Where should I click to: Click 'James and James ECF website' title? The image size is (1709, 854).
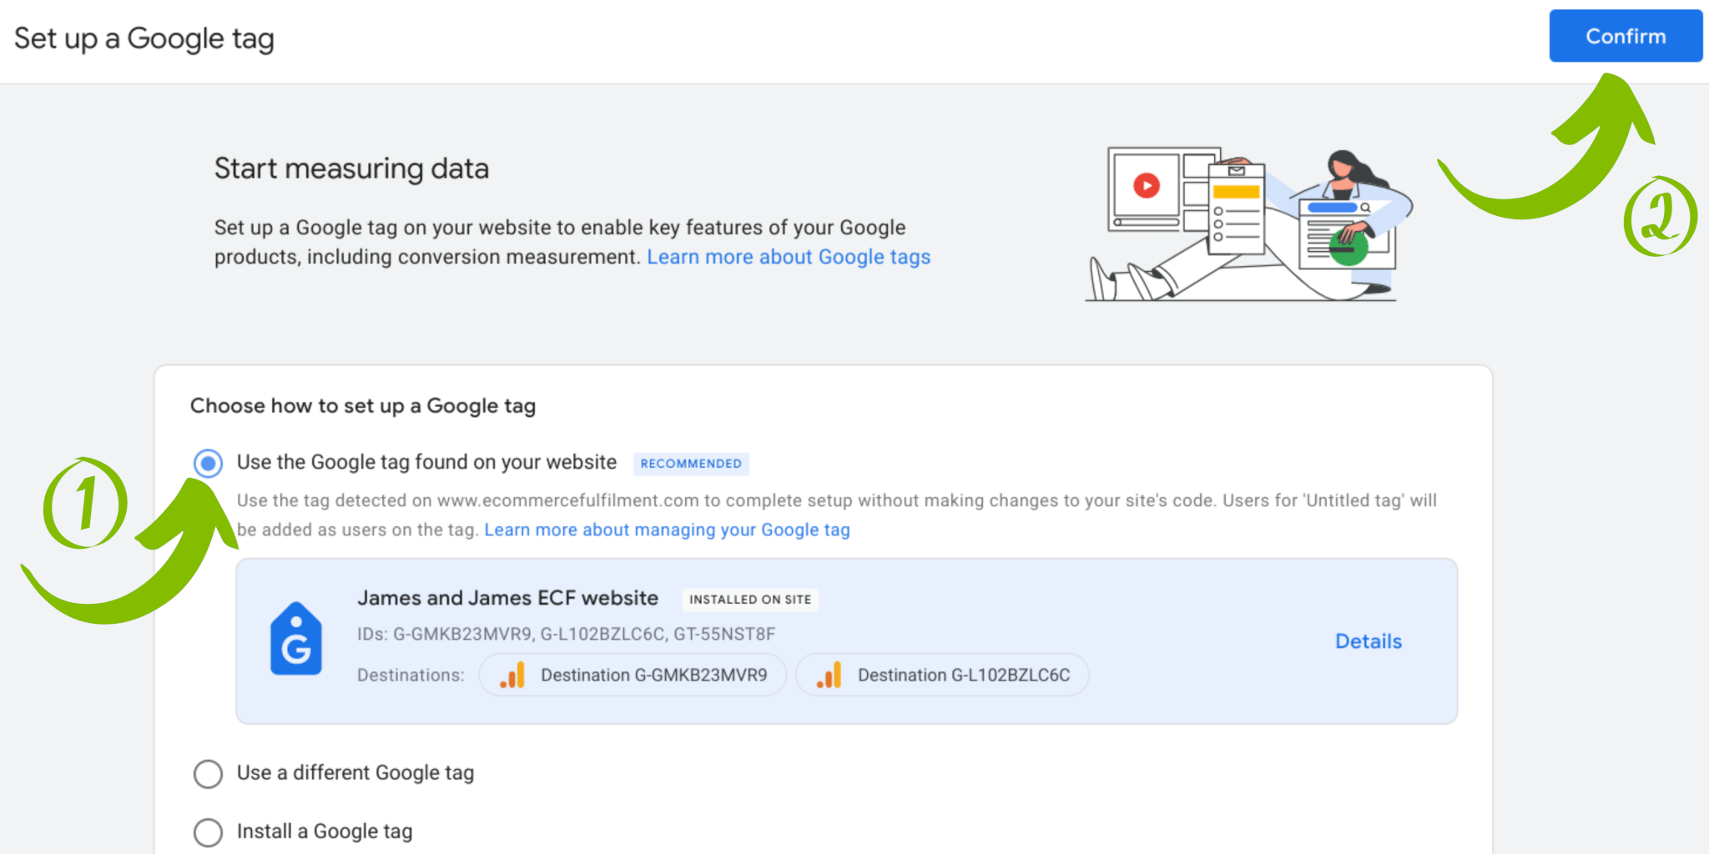tap(507, 598)
